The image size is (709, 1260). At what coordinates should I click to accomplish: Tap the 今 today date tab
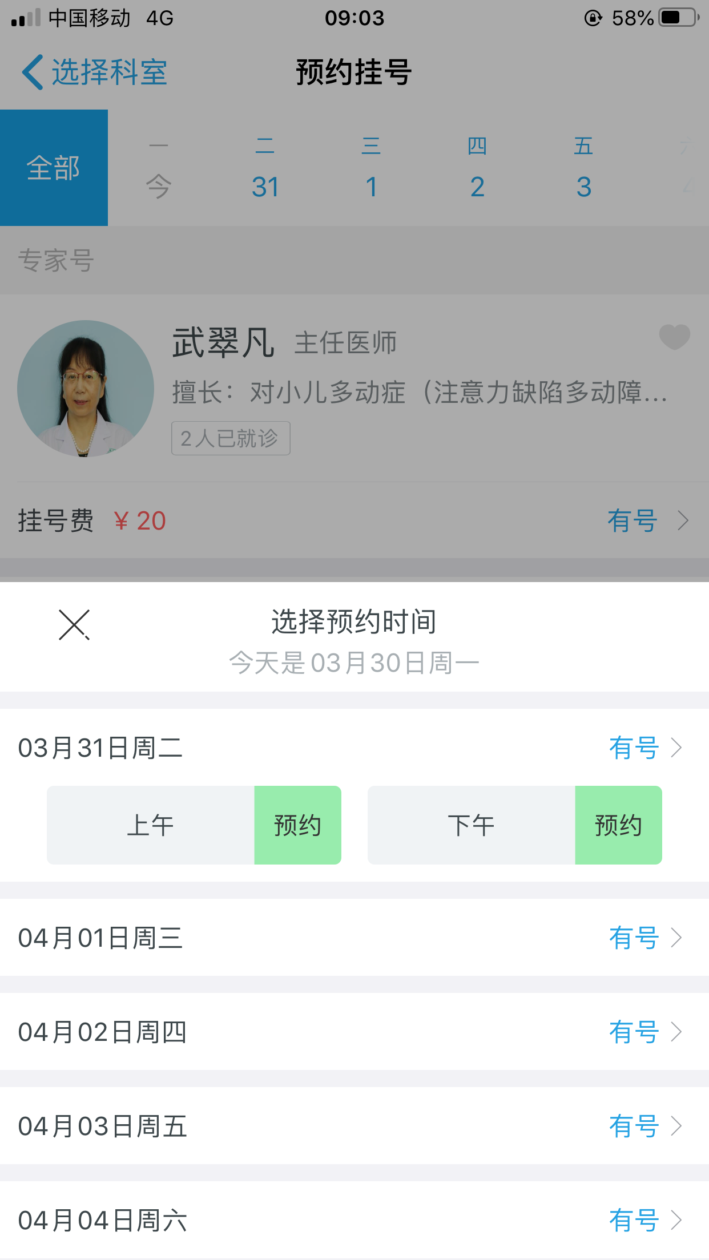pyautogui.click(x=159, y=169)
